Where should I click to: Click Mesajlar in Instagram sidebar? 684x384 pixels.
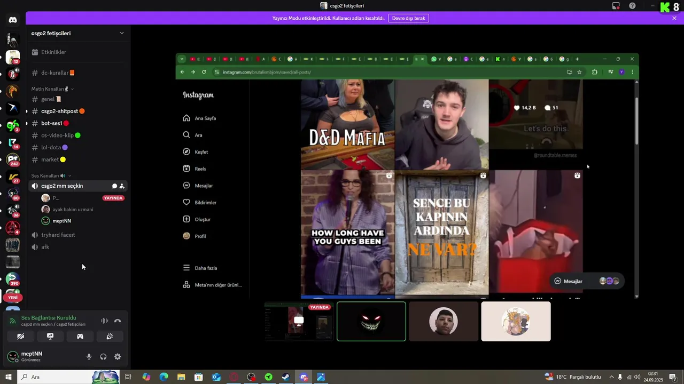click(198, 186)
